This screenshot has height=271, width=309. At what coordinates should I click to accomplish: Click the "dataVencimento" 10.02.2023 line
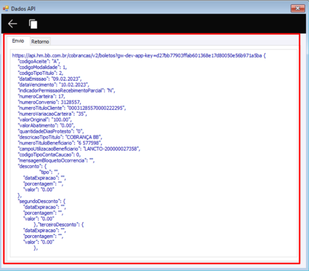coord(53,84)
